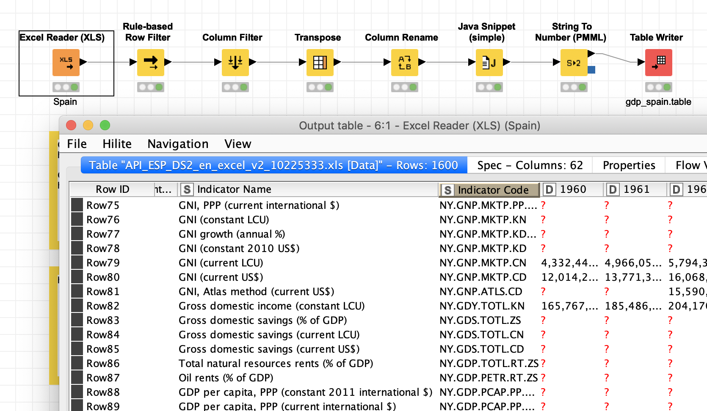Click the blue PMML output port square
Screen dimensions: 707x411
pos(592,70)
